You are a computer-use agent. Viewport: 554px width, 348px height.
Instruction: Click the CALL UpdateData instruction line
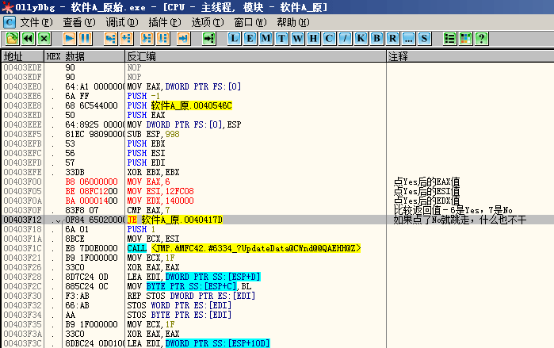pos(244,248)
